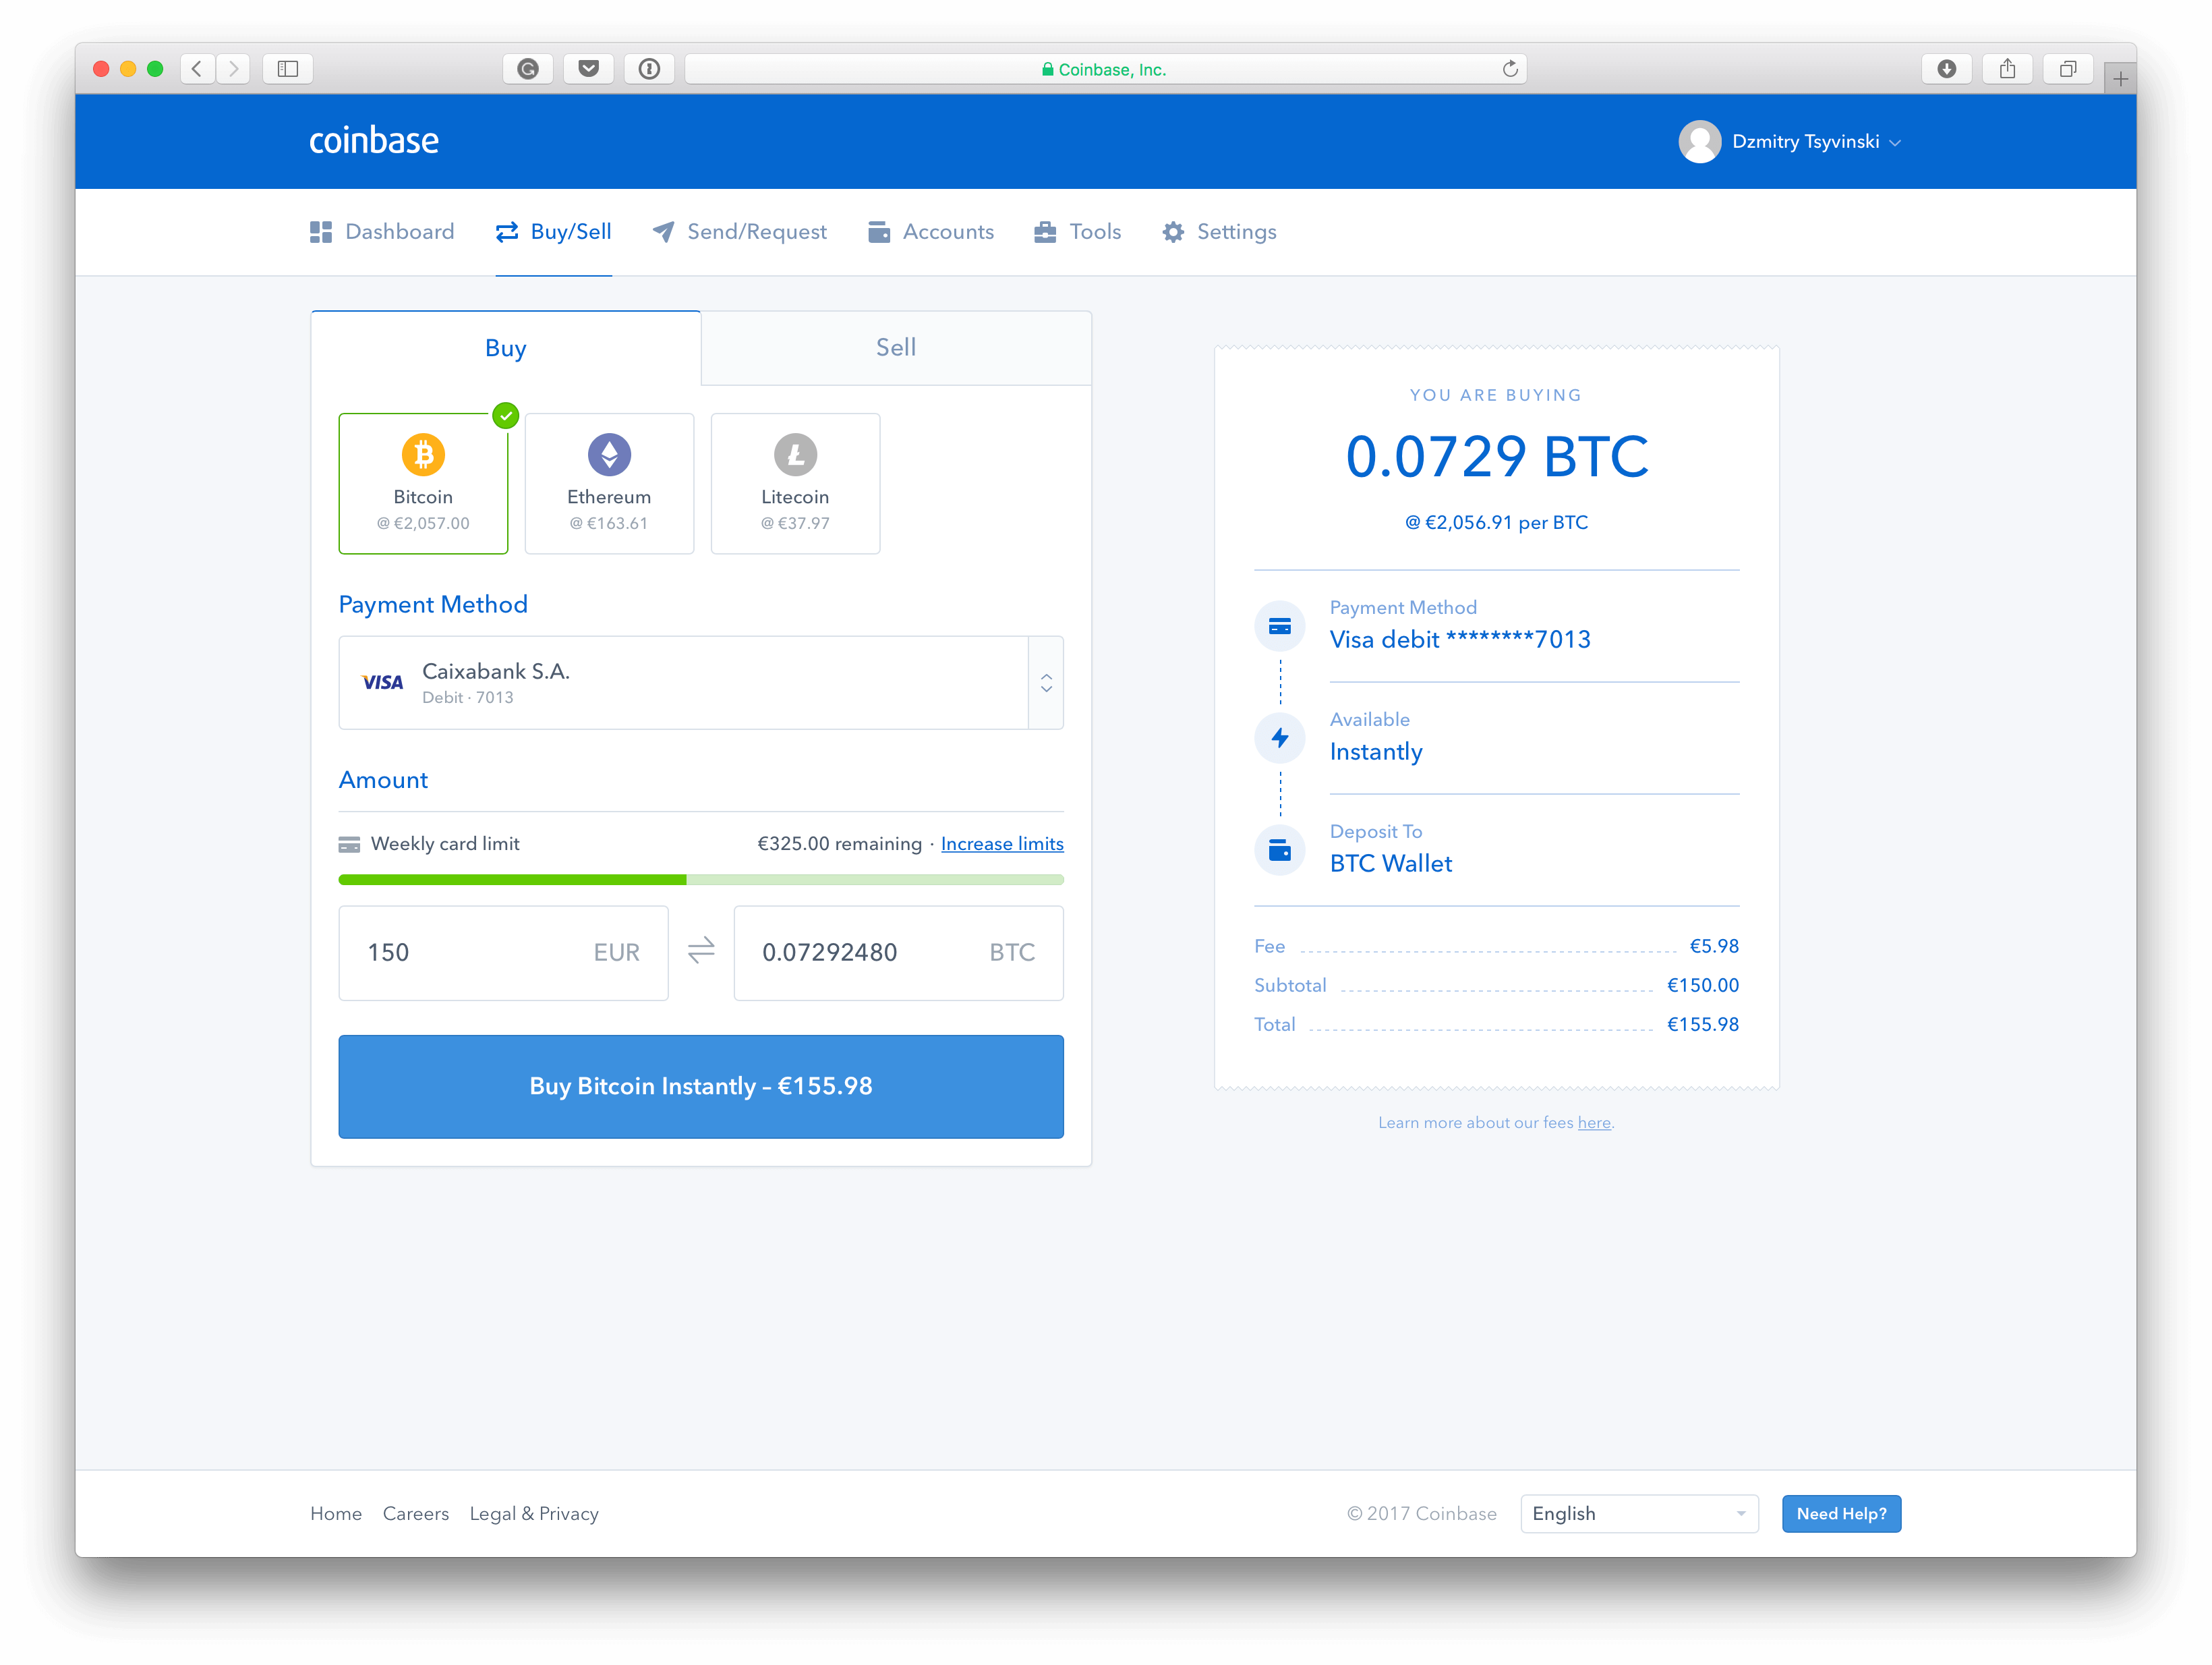Reload the page
Viewport: 2212px width, 1665px height.
pos(1510,69)
